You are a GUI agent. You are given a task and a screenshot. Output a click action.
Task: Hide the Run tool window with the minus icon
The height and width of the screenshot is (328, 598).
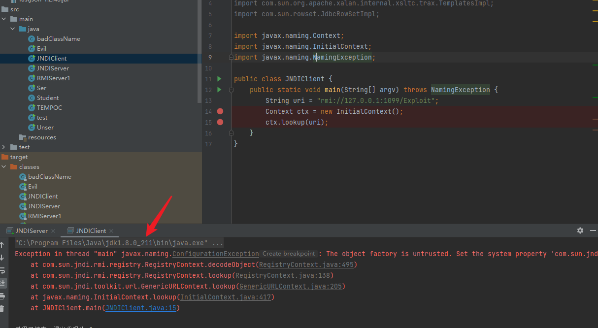593,230
